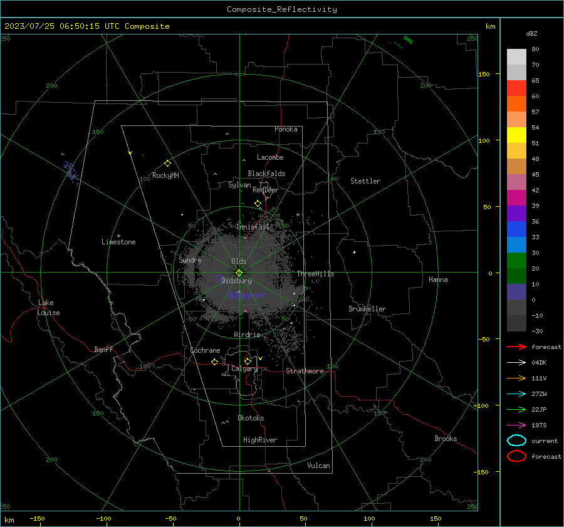Click the Calgary city label
564x527 pixels.
coord(244,368)
